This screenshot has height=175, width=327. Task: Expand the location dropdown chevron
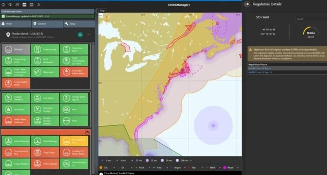pyautogui.click(x=88, y=35)
